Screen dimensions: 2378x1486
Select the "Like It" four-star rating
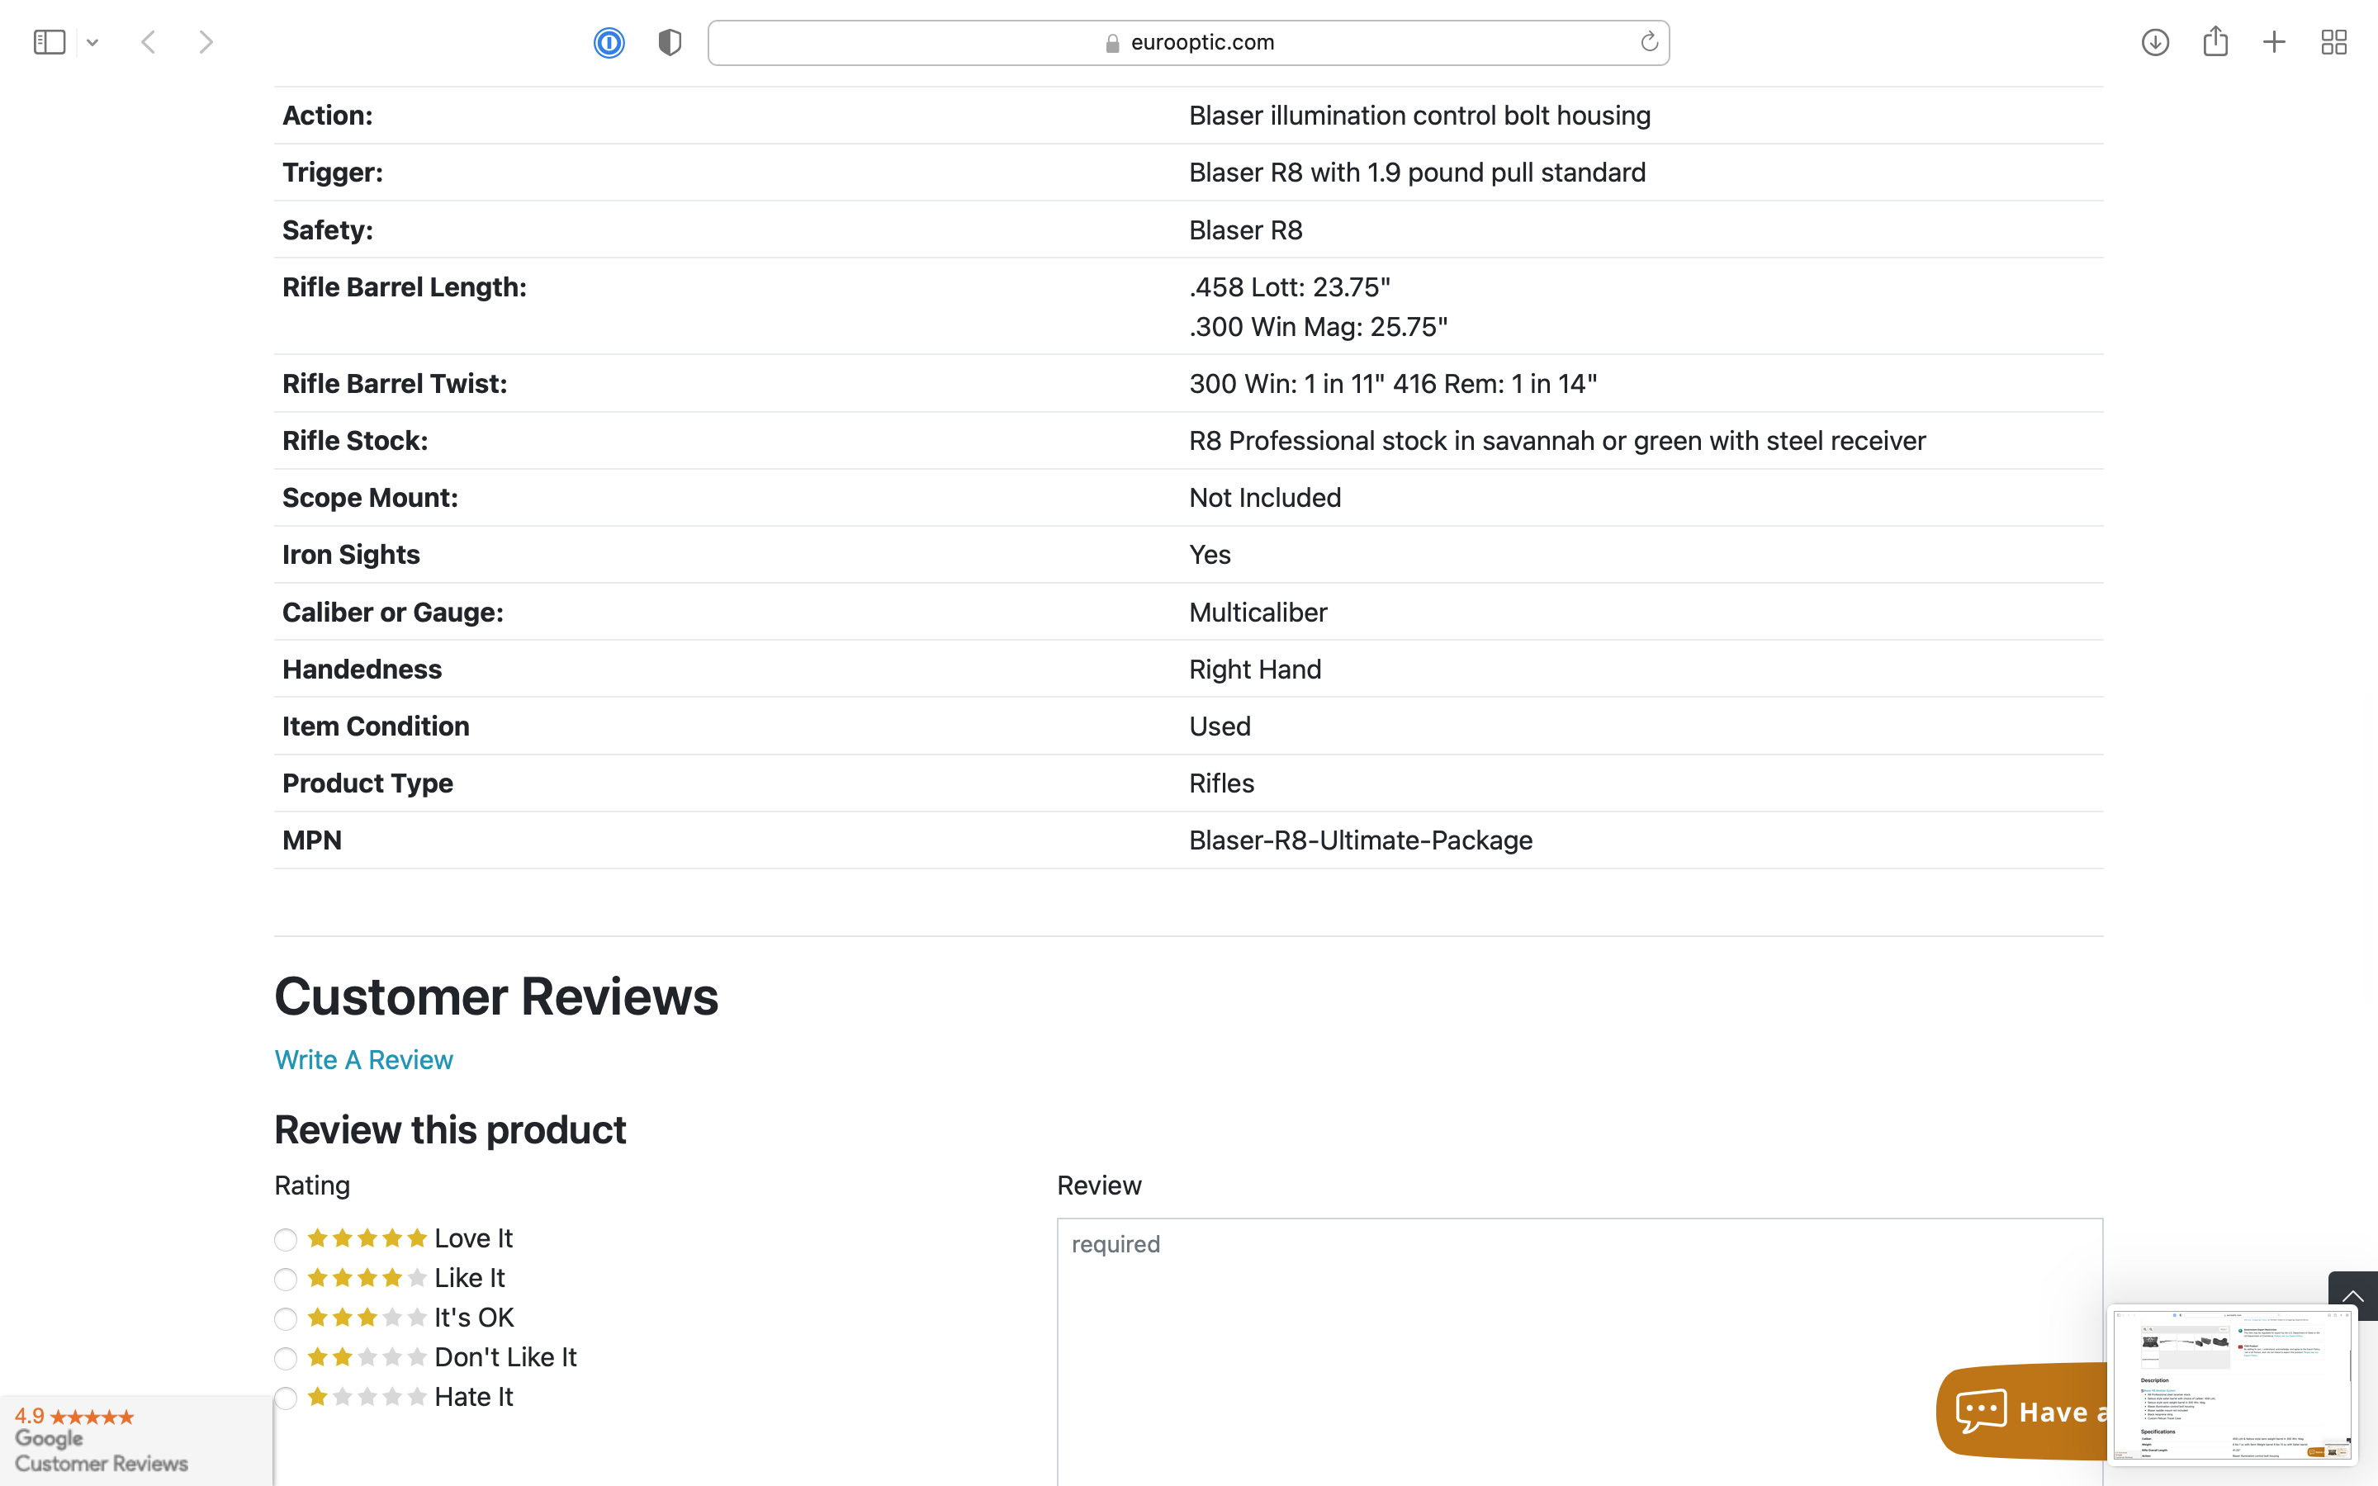286,1279
